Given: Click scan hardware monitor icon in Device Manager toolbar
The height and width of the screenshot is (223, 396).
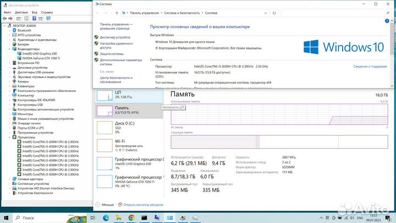Looking at the screenshot, I should tap(48, 19).
